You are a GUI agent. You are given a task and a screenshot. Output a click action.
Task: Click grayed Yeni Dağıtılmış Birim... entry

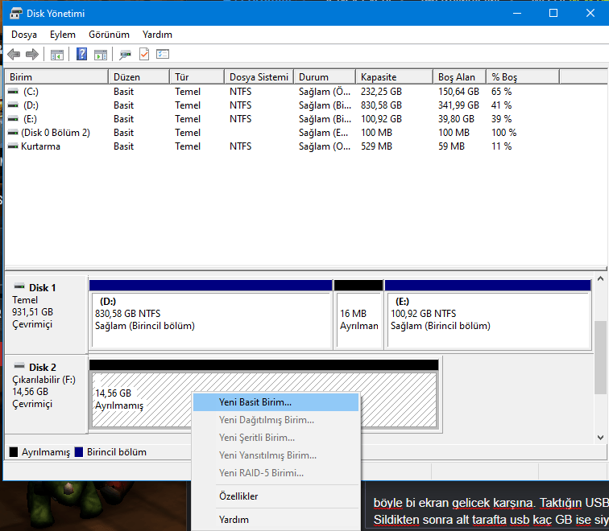pos(275,420)
